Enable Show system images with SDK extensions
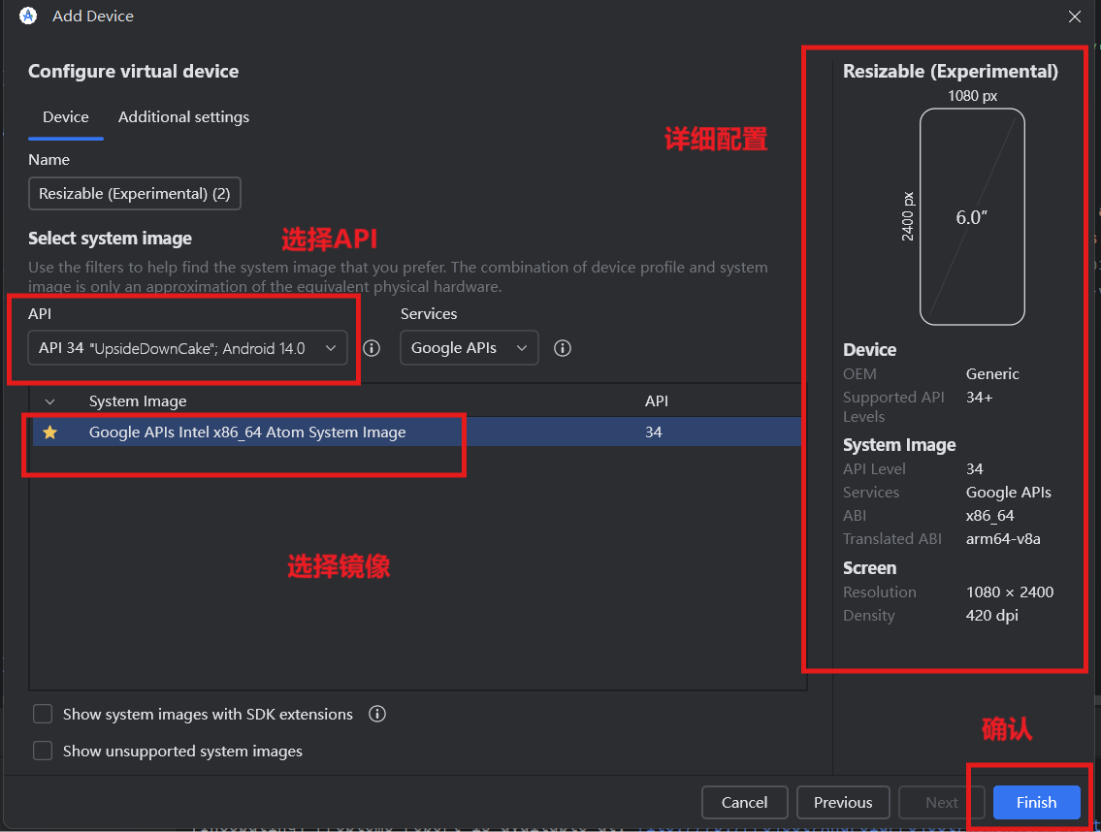Image resolution: width=1101 pixels, height=832 pixels. pos(43,714)
